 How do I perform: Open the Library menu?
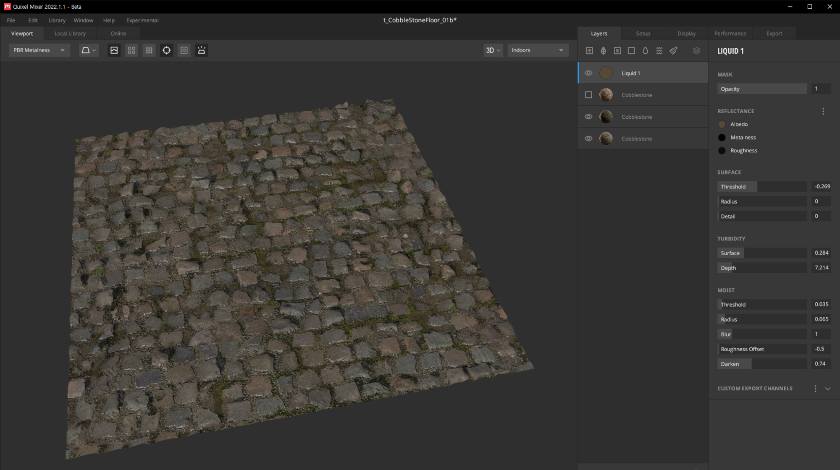57,20
